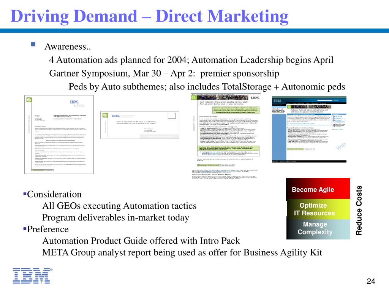Click 'Program deliverables in-market today' line
Image resolution: width=389 pixels, height=291 pixels.
click(115, 217)
